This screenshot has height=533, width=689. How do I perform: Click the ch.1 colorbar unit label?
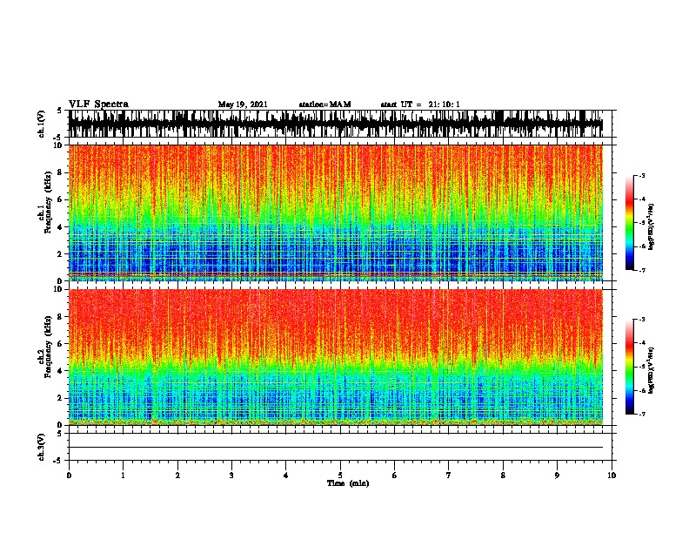pyautogui.click(x=651, y=226)
